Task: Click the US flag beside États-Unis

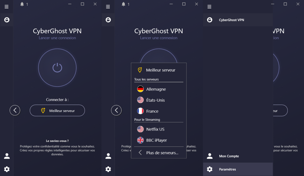Action: pos(140,100)
